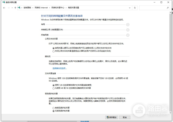Open the recent locations dropdown arrow

pyautogui.click(x=12, y=8)
